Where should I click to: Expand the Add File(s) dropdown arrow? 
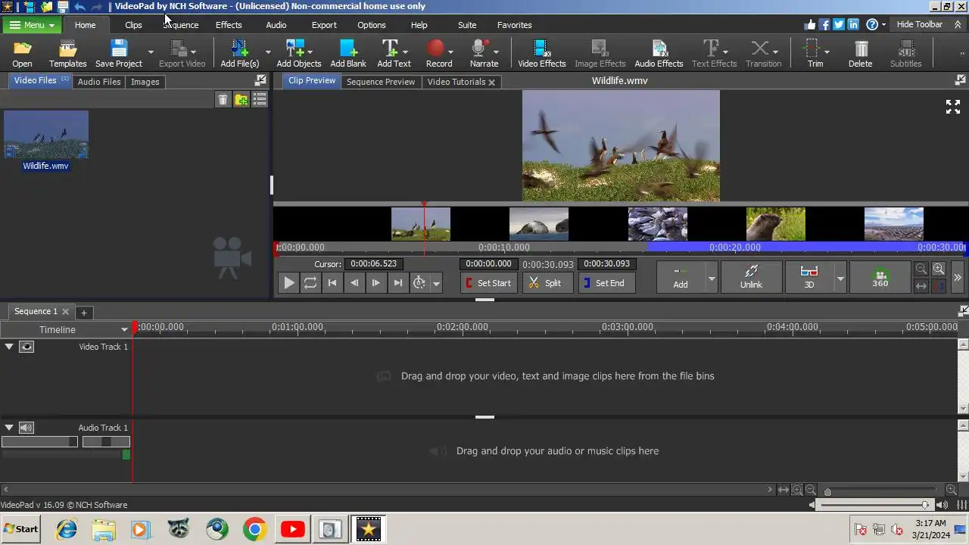click(x=267, y=52)
